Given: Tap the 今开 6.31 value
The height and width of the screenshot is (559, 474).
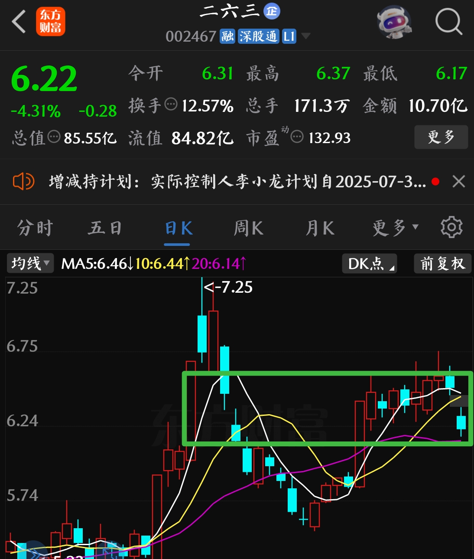Looking at the screenshot, I should click(x=218, y=73).
